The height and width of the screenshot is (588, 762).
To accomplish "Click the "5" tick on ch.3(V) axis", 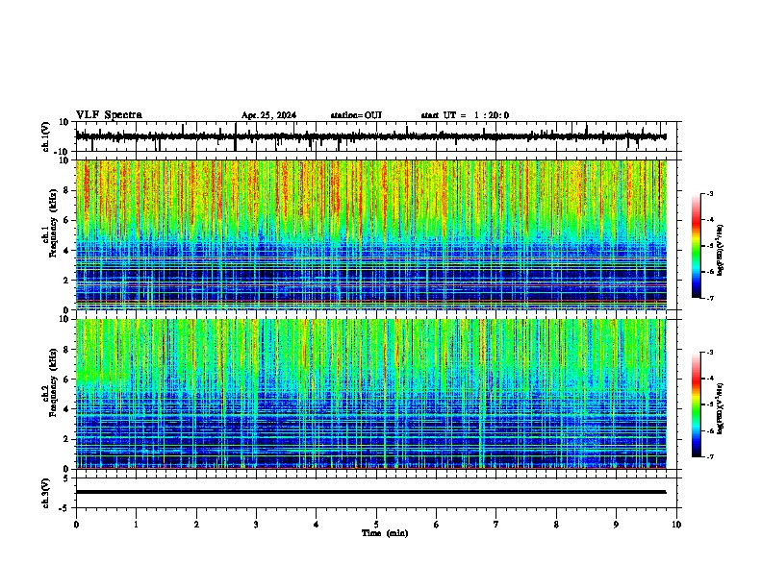I will 66,478.
